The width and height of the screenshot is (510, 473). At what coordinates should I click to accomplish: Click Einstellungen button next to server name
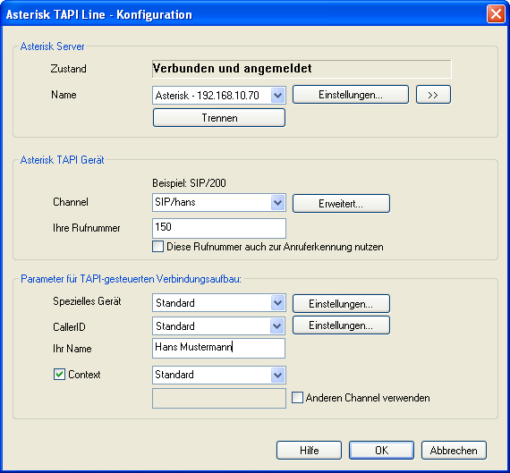click(351, 95)
